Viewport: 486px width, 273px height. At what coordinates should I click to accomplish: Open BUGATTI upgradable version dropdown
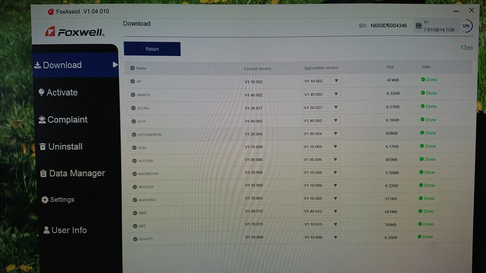click(322, 237)
